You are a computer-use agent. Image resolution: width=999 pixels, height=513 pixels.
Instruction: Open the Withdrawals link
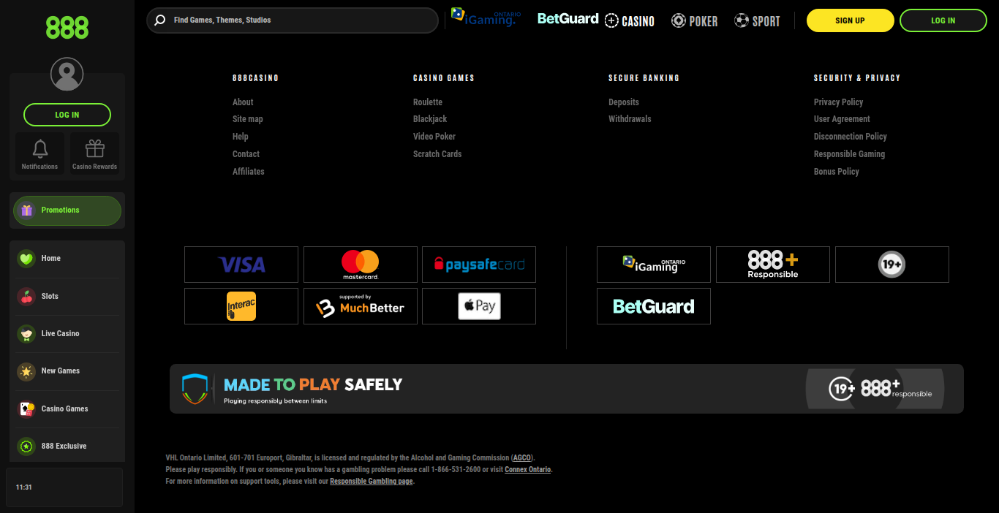[x=630, y=119]
